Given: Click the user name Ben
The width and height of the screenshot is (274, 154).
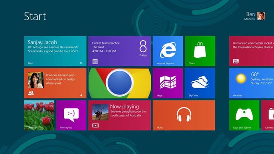Looking at the screenshot, I should click(x=250, y=14).
